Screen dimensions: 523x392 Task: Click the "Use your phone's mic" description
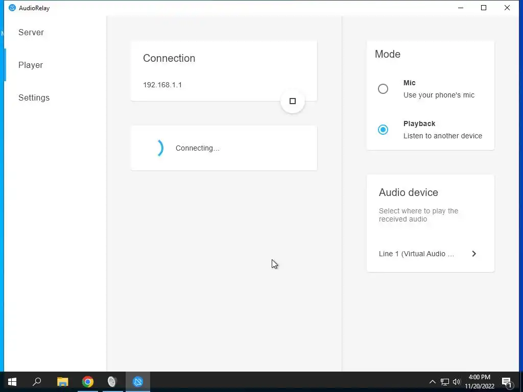[x=439, y=95]
